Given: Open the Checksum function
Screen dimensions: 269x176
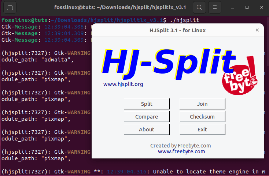Looking at the screenshot, I should coord(202,117).
